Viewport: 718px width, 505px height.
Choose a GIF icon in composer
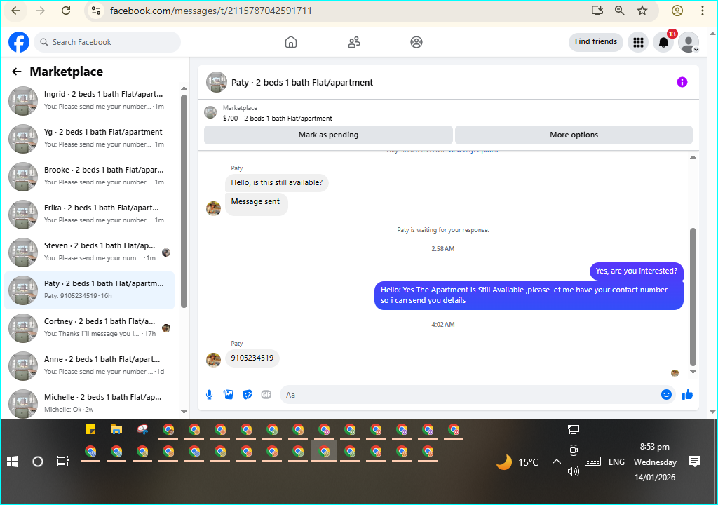tap(266, 395)
